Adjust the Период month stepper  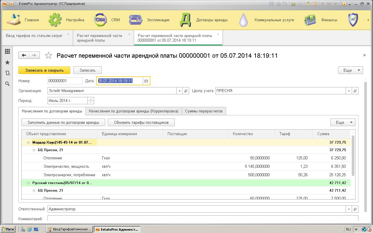(x=91, y=100)
